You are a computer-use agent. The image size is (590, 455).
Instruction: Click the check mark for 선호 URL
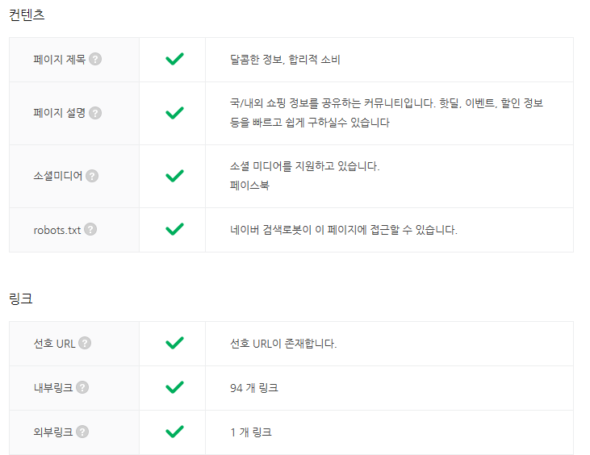pyautogui.click(x=174, y=344)
